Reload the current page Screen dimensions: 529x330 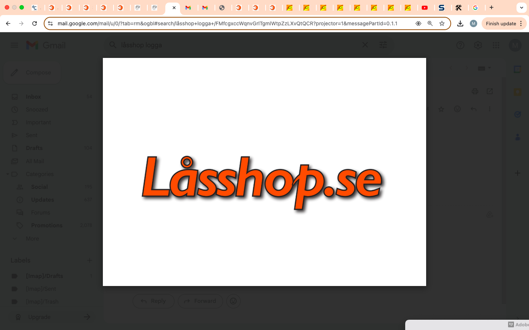35,23
